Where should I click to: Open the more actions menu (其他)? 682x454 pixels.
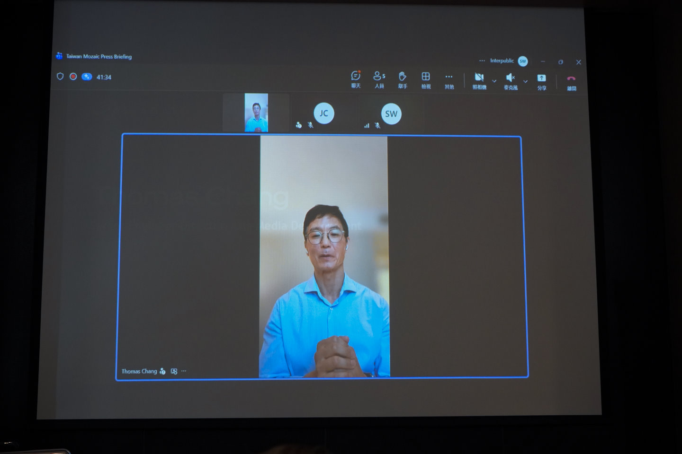pos(449,79)
